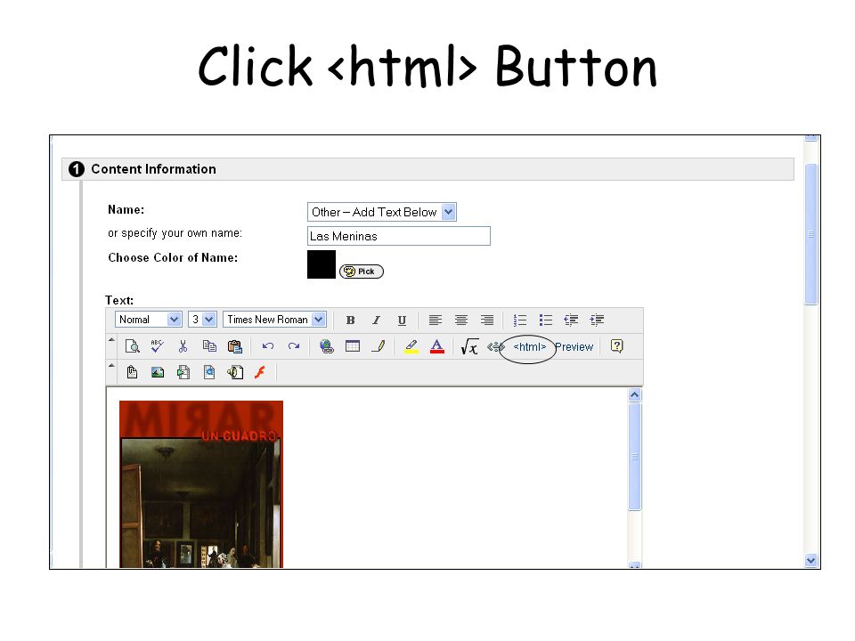
Task: Collapse the third toolbar row arrow
Action: [112, 366]
